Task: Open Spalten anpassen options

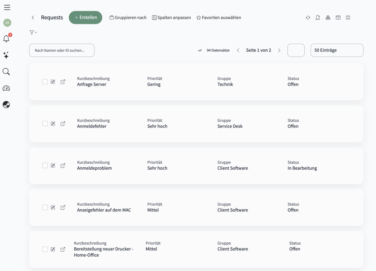Action: coord(171,18)
